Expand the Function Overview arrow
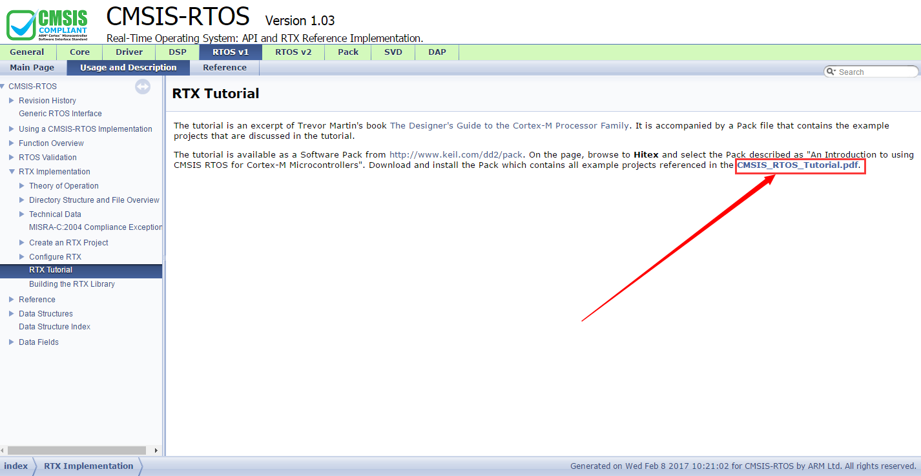 point(12,143)
